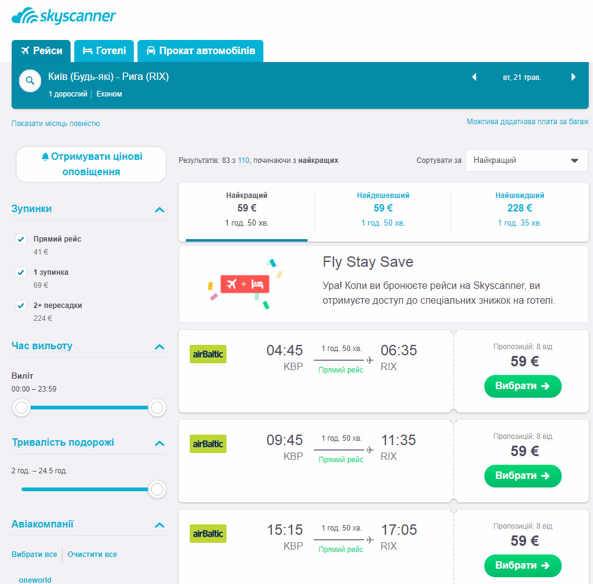
Task: Open baggage fee notice link
Action: (527, 122)
